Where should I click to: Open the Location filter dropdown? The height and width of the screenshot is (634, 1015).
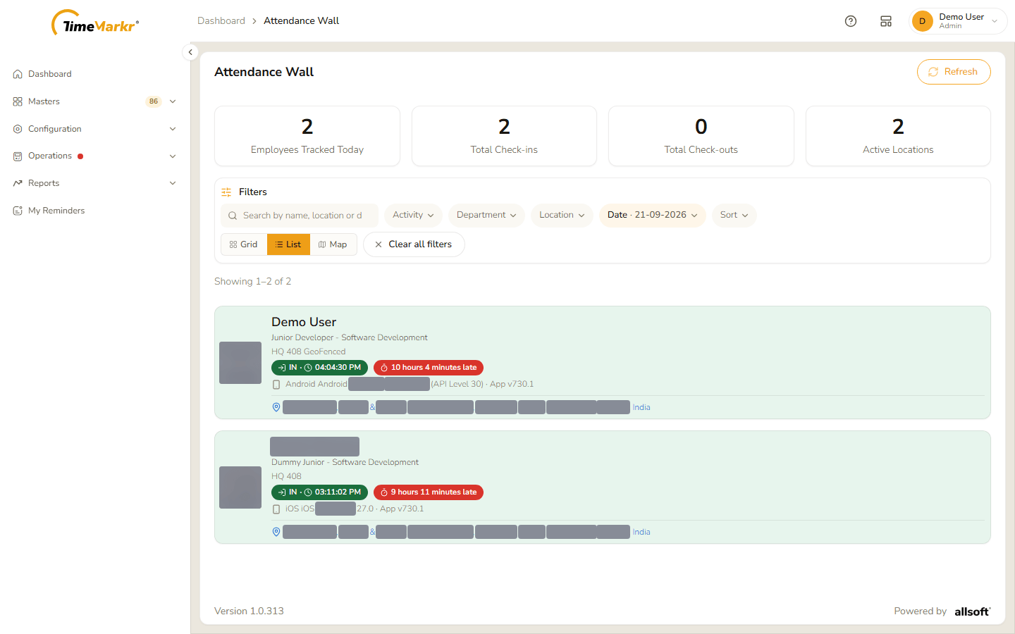click(x=562, y=216)
